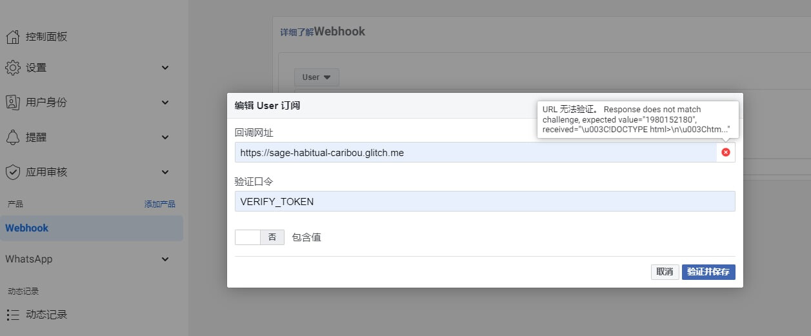Select Webhook in the sidebar
This screenshot has width=811, height=336.
pos(92,228)
